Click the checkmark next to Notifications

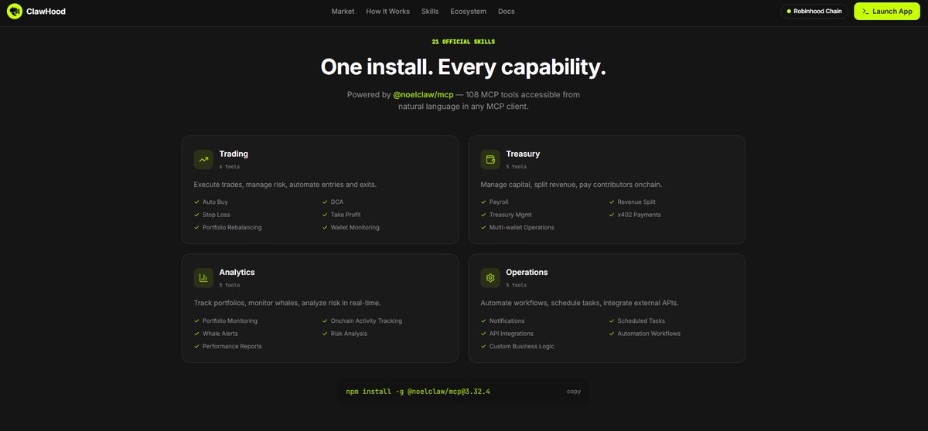click(483, 321)
